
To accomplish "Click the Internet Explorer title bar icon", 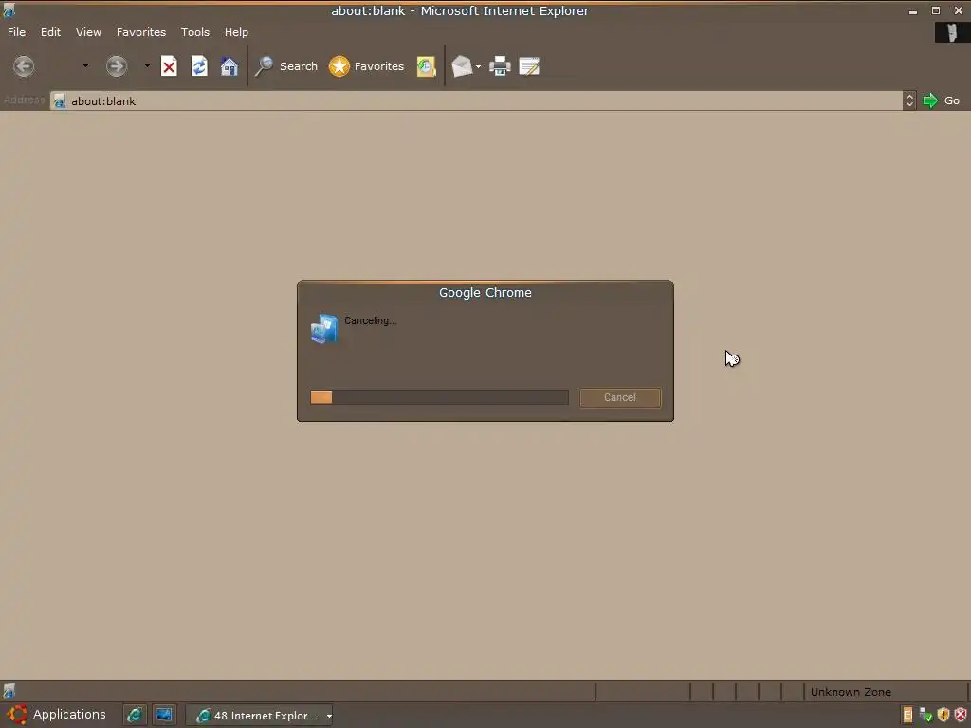I will click(x=9, y=10).
